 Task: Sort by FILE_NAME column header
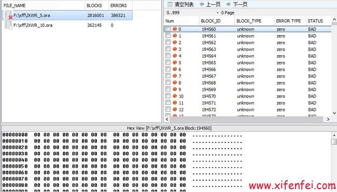click(44, 5)
